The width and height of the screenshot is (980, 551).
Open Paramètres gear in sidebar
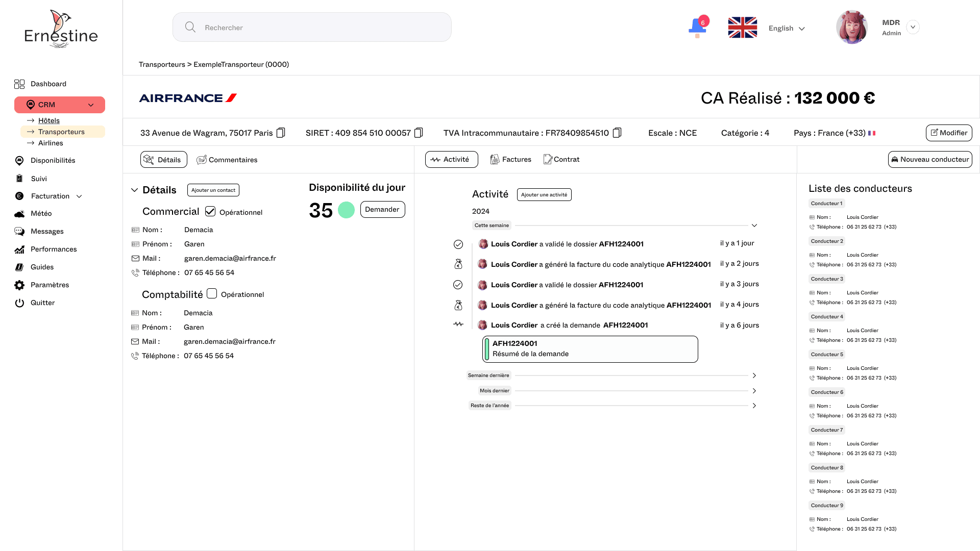(19, 285)
